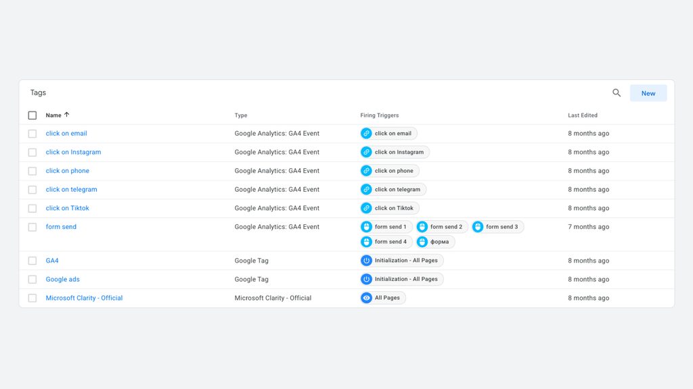Click the 'Tags' panel title
The image size is (693, 389).
(38, 93)
